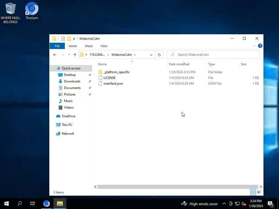The image size is (279, 209).
Task: Open the Windows Start menu
Action: [x=7, y=204]
